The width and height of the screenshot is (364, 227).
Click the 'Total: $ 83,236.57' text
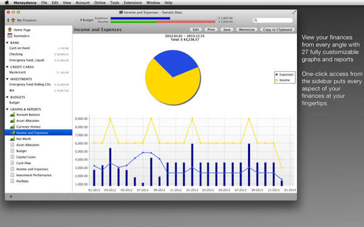click(x=185, y=39)
